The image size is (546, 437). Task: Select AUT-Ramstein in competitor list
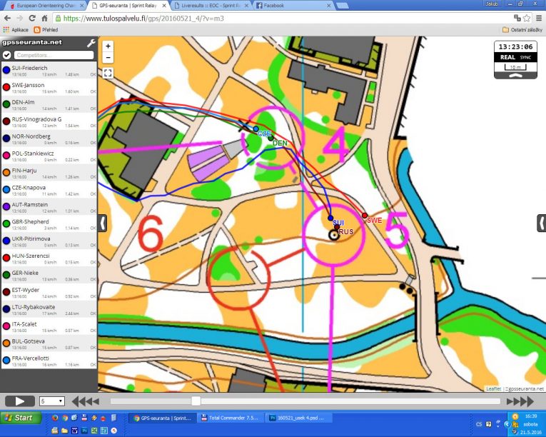(49, 207)
